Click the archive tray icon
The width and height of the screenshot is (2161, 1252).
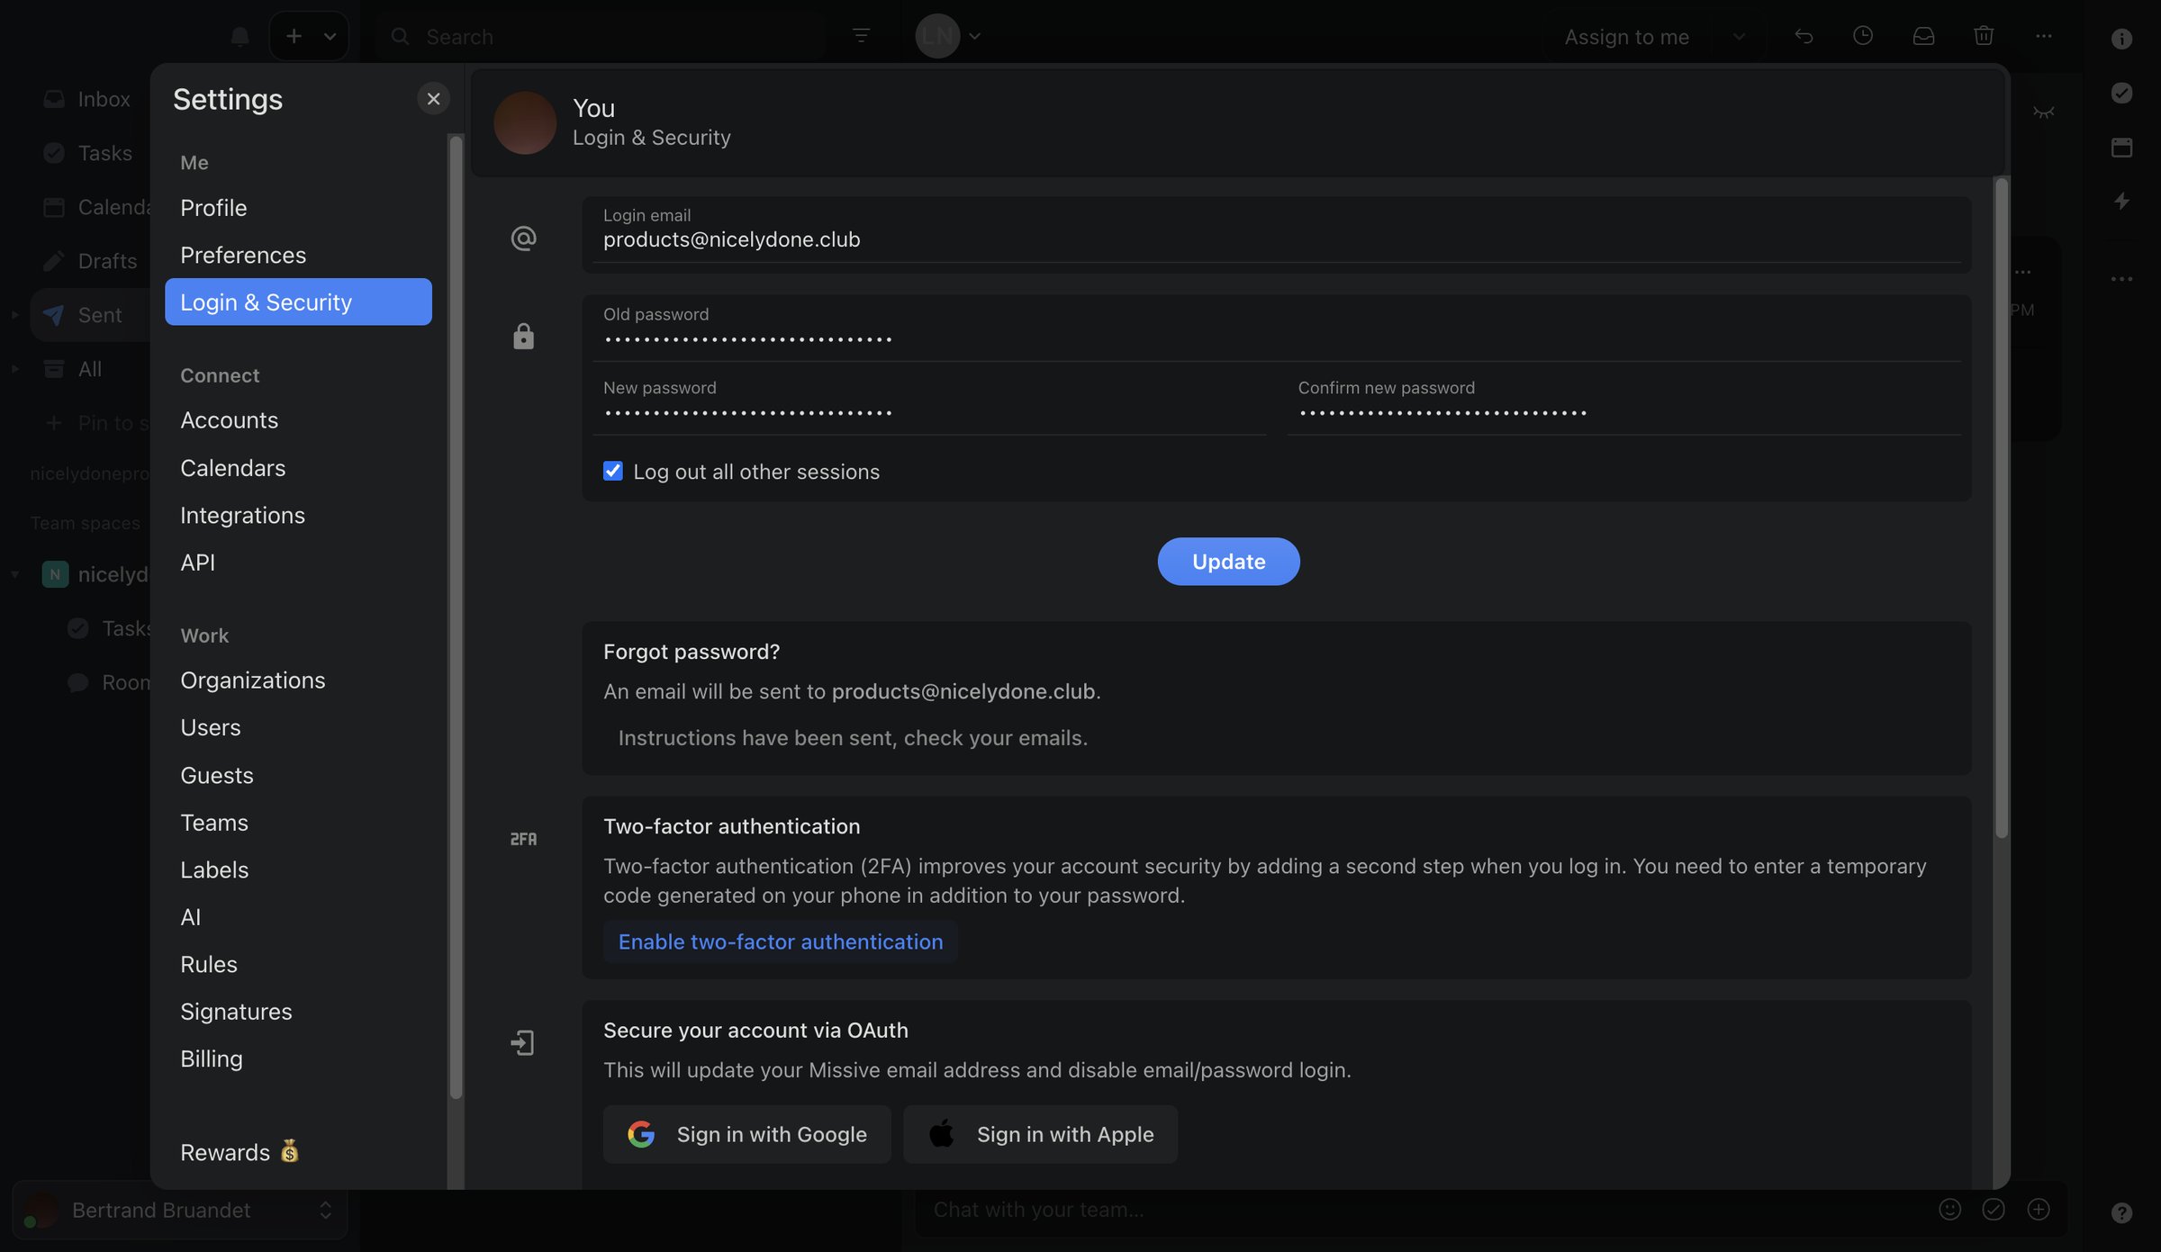(x=1923, y=36)
